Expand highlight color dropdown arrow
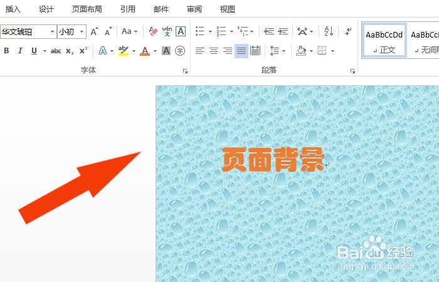The height and width of the screenshot is (282, 439). pos(134,51)
